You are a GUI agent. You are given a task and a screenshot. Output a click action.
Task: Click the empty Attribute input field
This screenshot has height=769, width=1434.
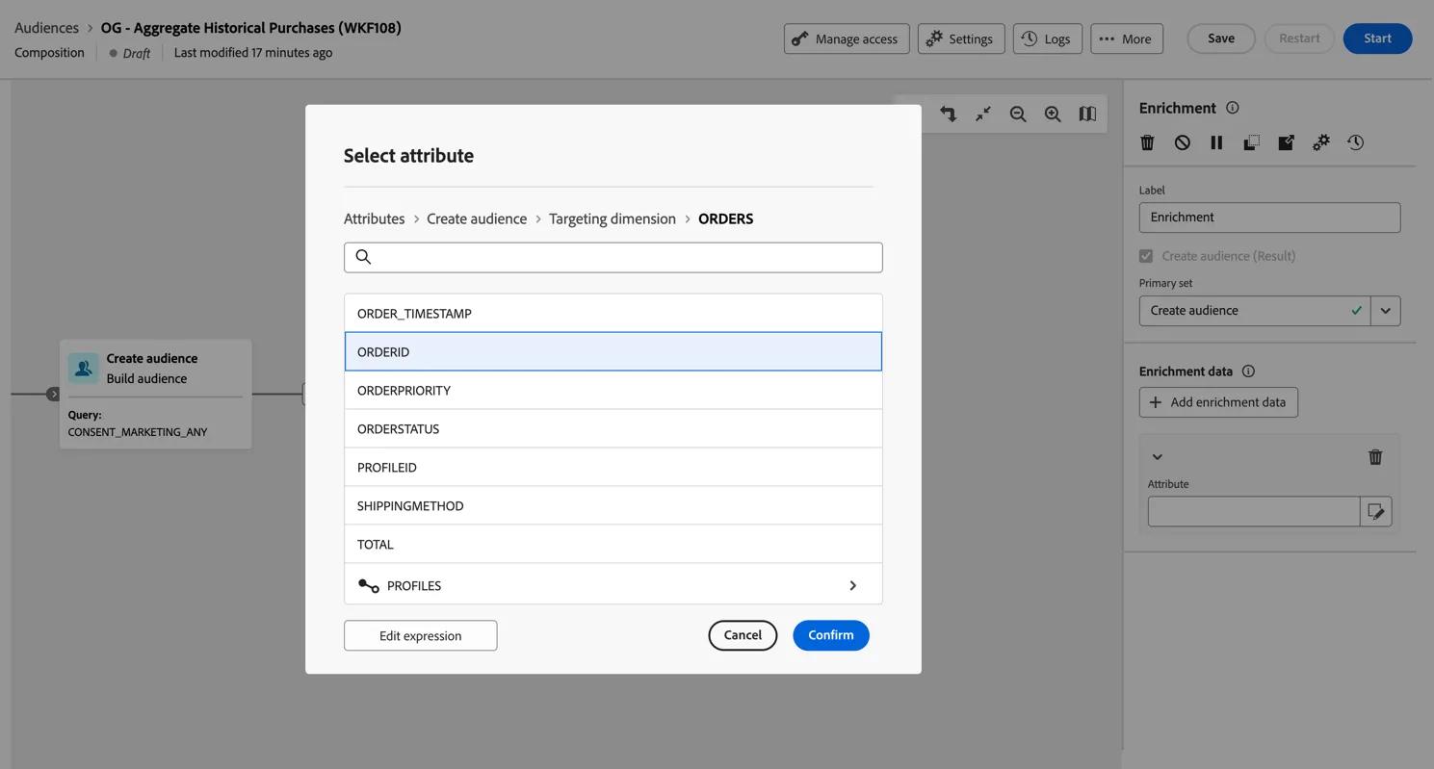[1254, 511]
